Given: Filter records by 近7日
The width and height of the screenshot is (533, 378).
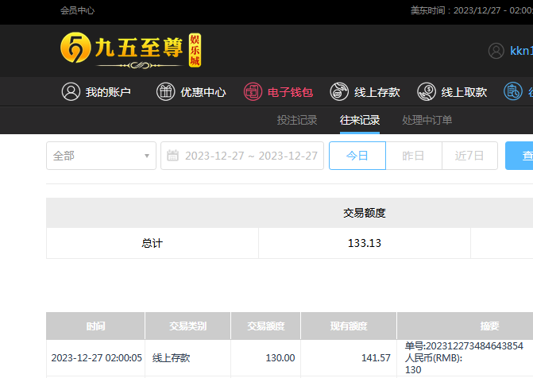Looking at the screenshot, I should coord(469,156).
